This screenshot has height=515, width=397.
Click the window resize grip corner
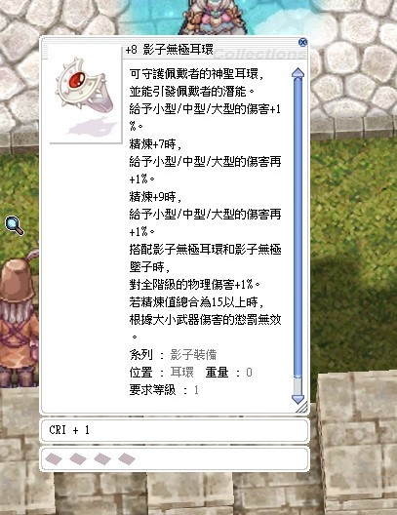tap(301, 407)
